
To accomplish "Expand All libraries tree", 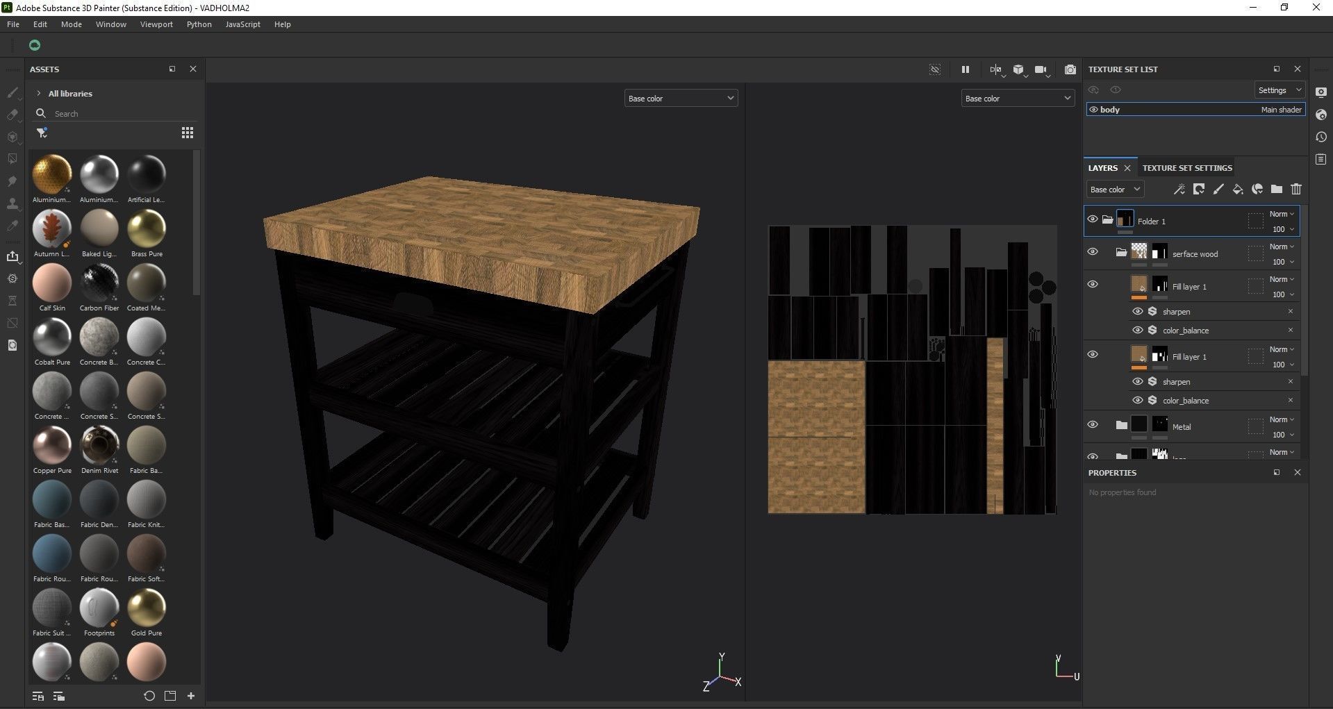I will click(x=39, y=93).
